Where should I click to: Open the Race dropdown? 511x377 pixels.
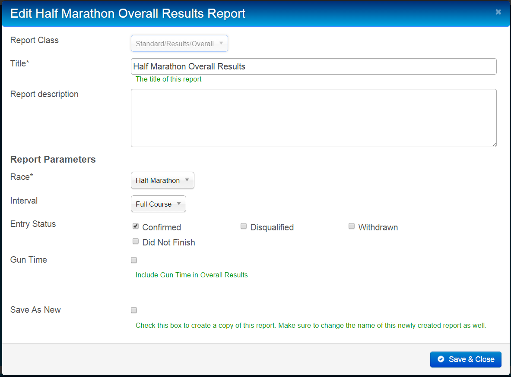162,180
